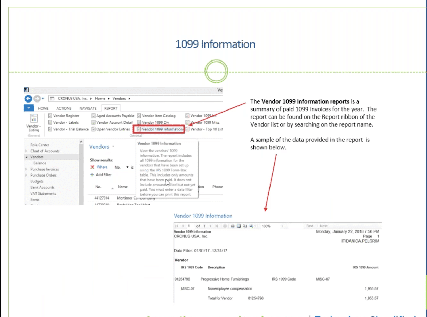
Task: Click Home in the address bar breadcrumb
Action: (x=100, y=99)
